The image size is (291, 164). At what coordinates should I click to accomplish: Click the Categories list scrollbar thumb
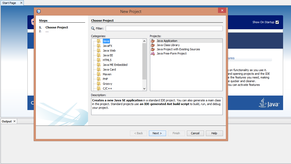click(144, 61)
